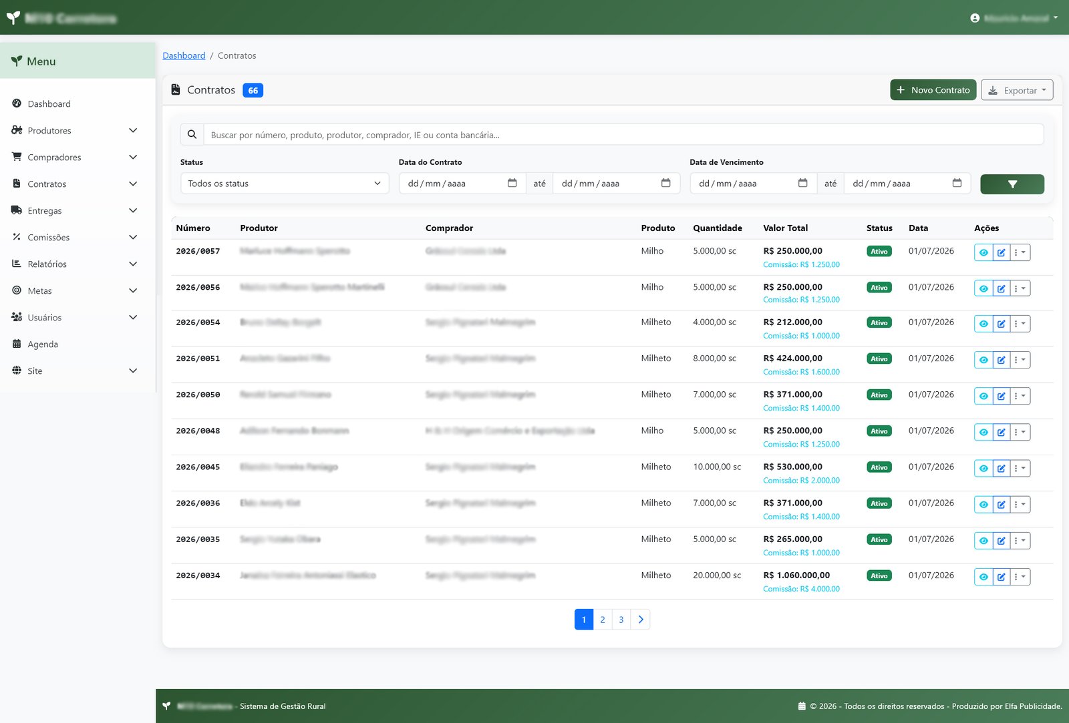
Task: Click the Data do Contrato start date field
Action: 462,183
